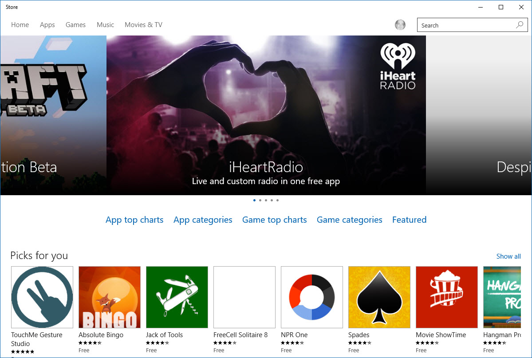Open the Game top charts link

[x=274, y=220]
